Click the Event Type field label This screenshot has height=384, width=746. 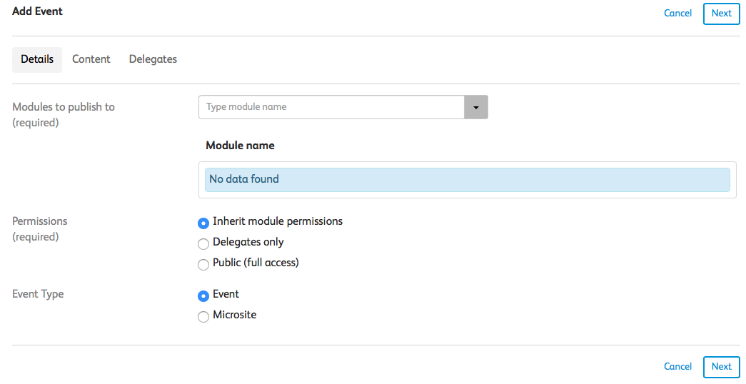(x=38, y=294)
